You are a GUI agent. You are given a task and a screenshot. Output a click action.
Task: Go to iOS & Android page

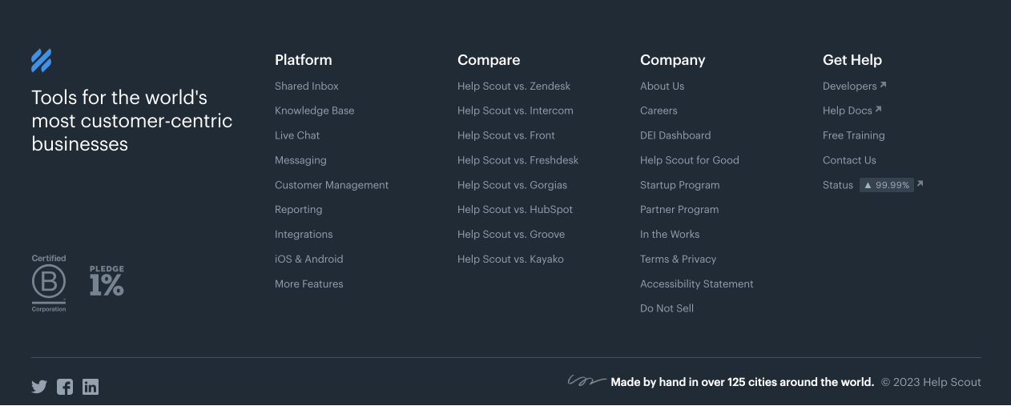click(x=308, y=259)
